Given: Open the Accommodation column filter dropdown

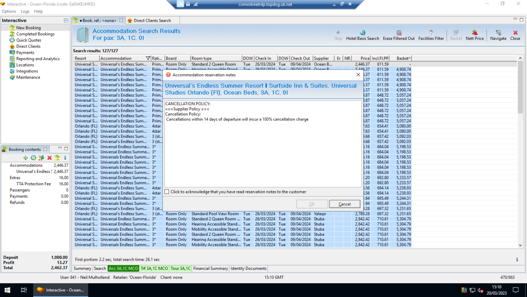Looking at the screenshot, I should [x=148, y=58].
